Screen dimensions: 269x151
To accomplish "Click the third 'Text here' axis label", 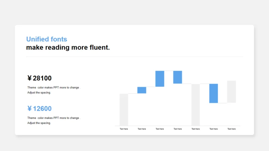I will point(160,129).
